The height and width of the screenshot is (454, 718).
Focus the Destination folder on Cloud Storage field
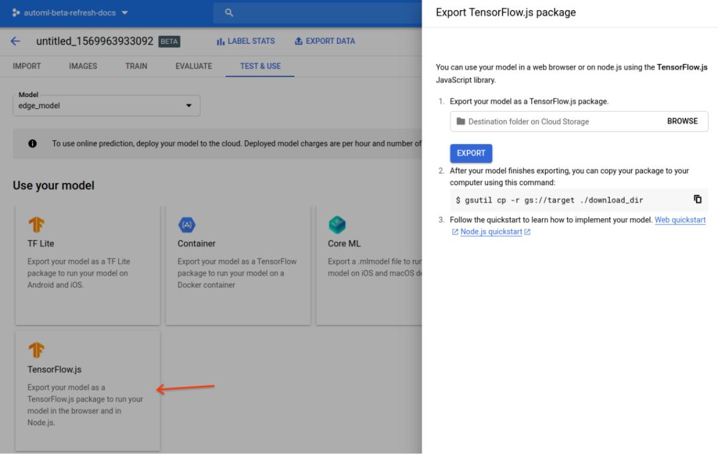click(579, 121)
